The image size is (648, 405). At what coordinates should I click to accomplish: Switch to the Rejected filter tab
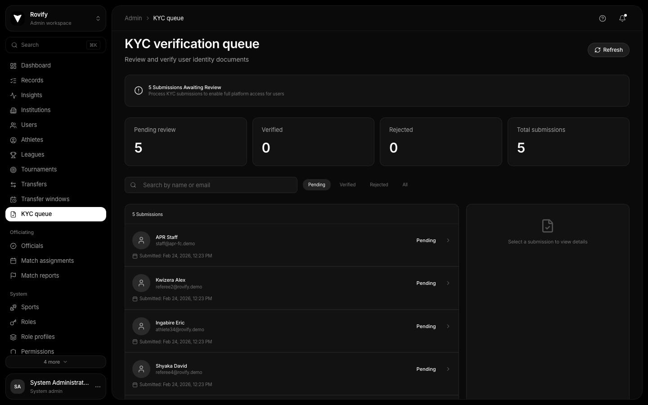(379, 185)
